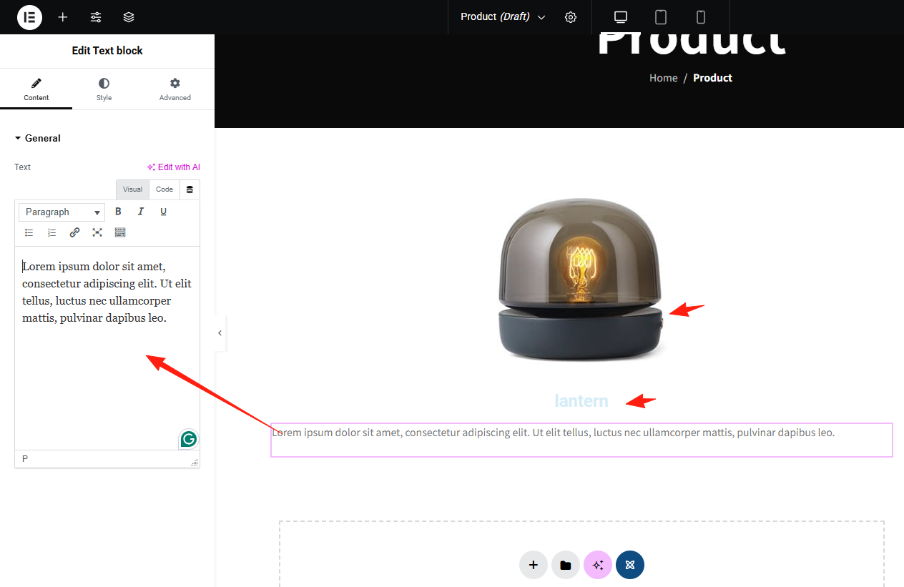
Task: Open site settings sliders icon
Action: pos(96,17)
